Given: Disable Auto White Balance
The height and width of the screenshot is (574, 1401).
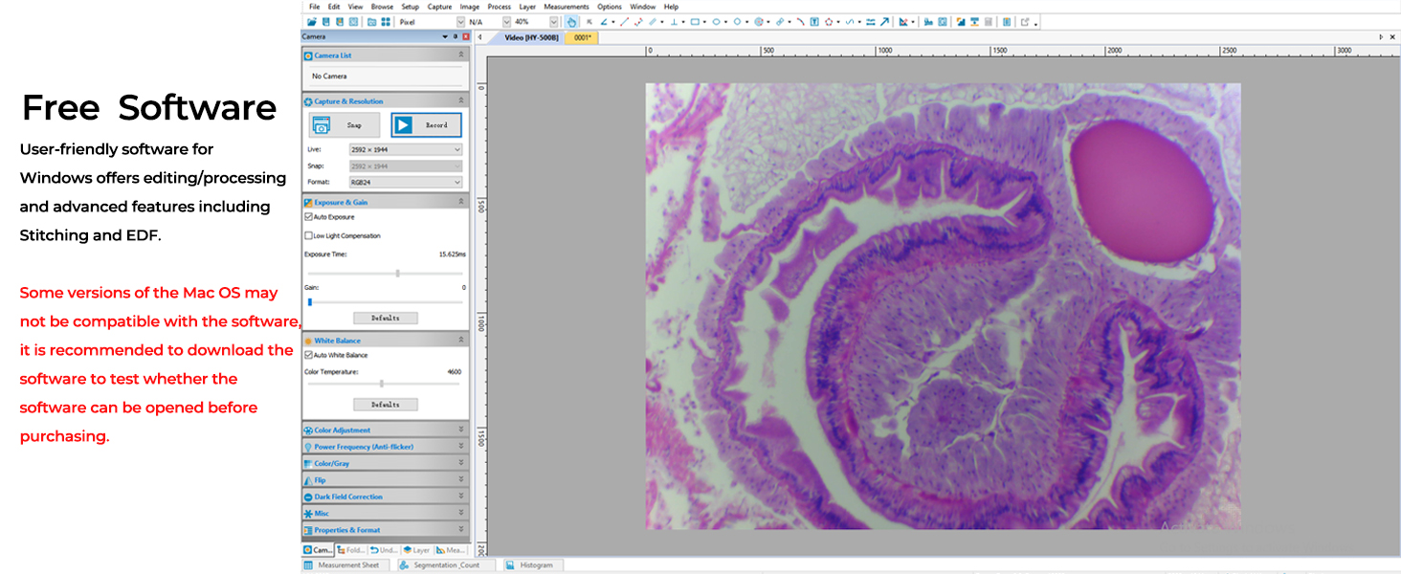Looking at the screenshot, I should click(308, 354).
